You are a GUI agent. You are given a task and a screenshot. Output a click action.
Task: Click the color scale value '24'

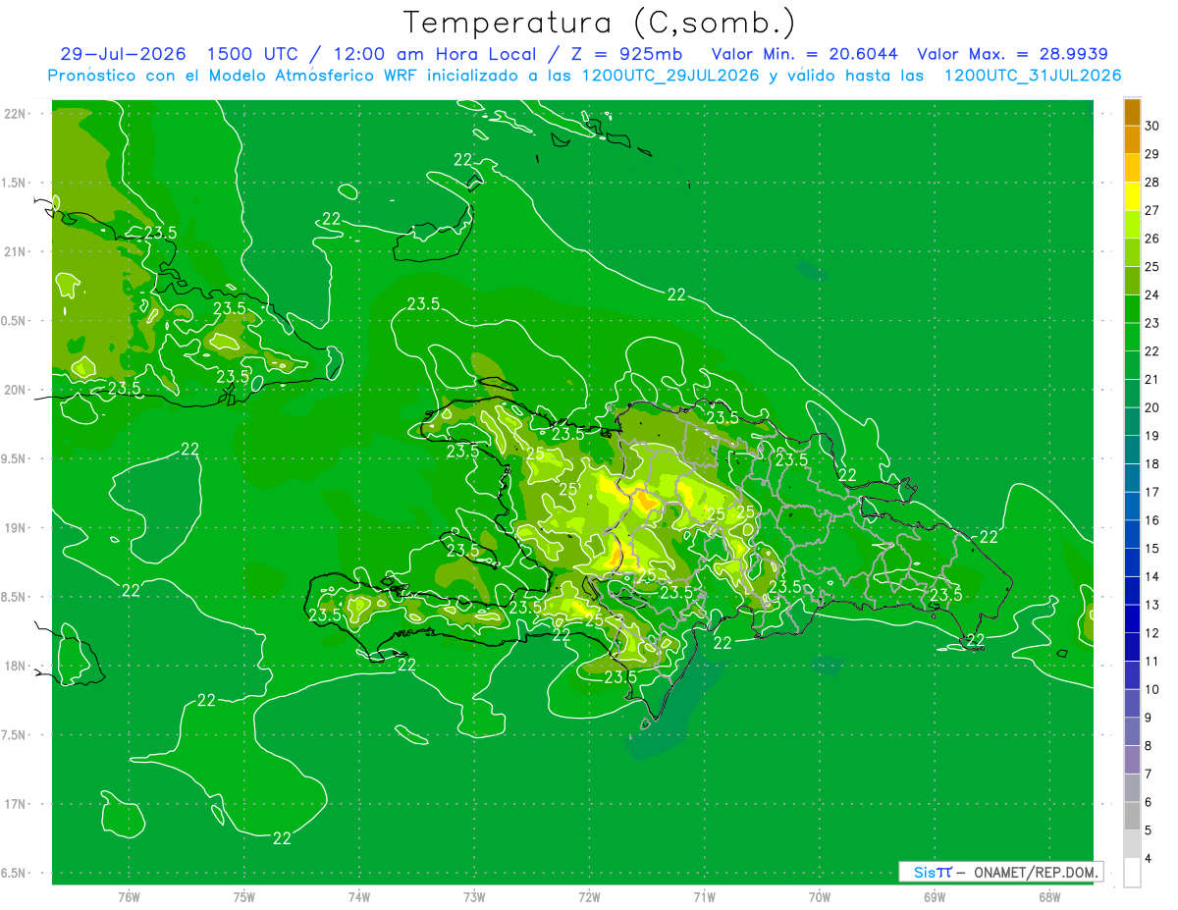coord(1153,294)
